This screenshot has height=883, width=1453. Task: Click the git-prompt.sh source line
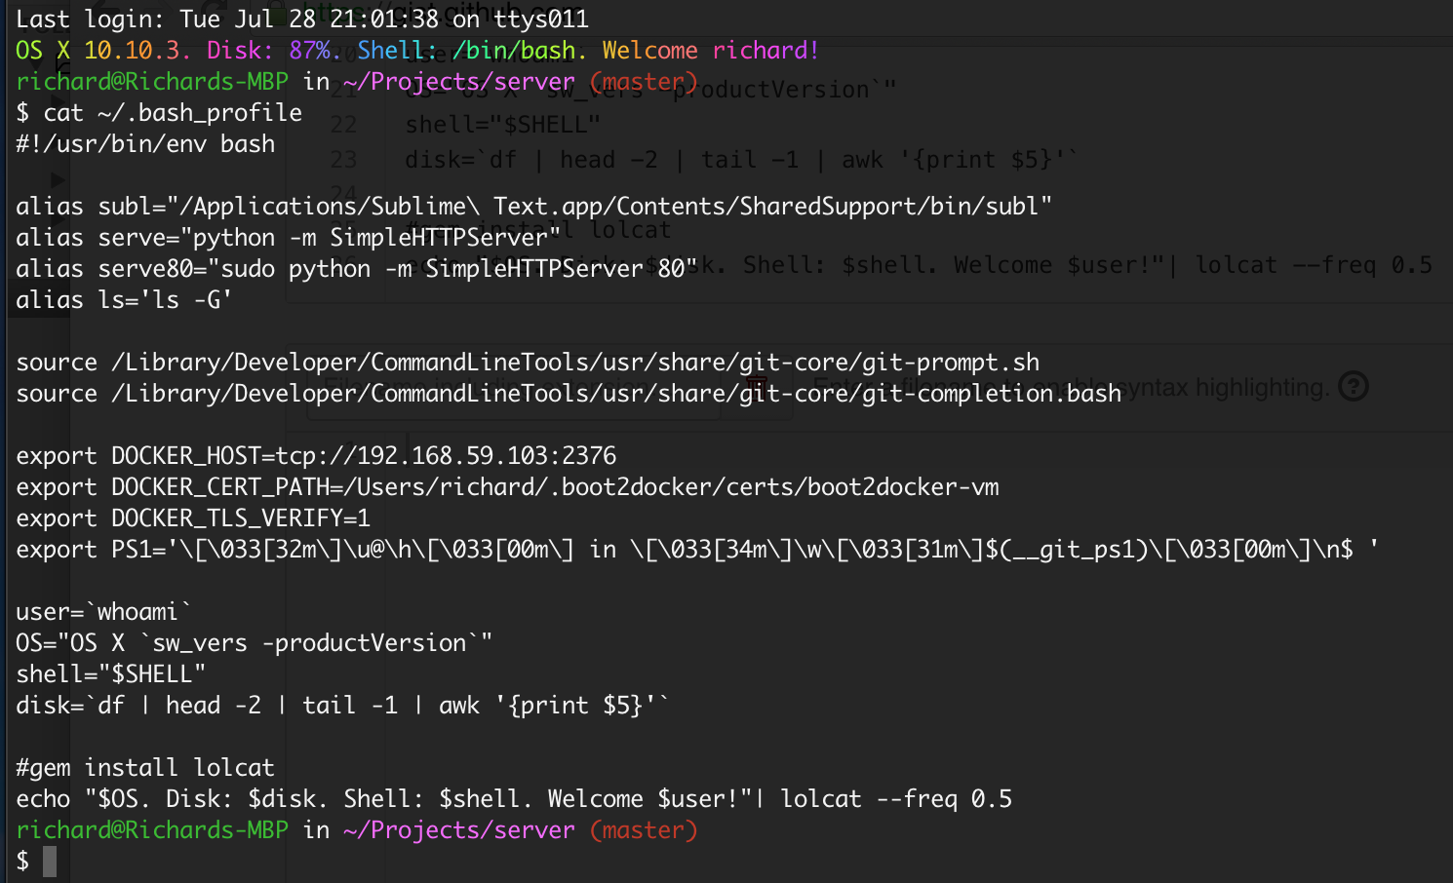[528, 363]
